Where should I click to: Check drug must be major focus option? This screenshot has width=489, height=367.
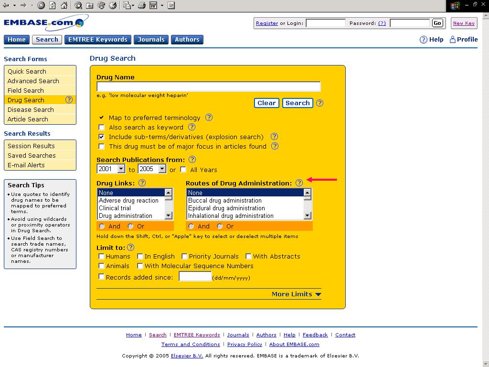click(x=101, y=146)
